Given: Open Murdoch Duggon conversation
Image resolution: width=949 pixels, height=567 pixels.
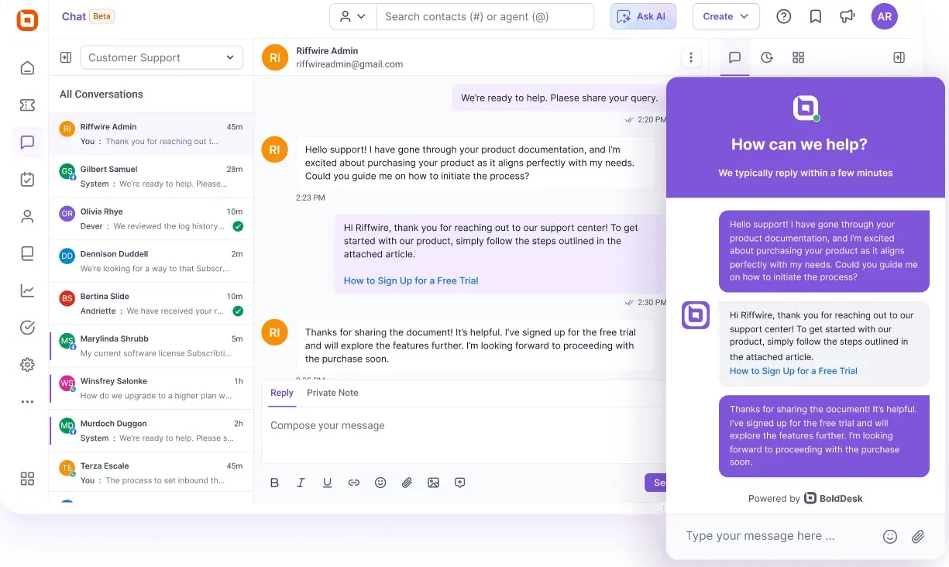Looking at the screenshot, I should point(151,431).
